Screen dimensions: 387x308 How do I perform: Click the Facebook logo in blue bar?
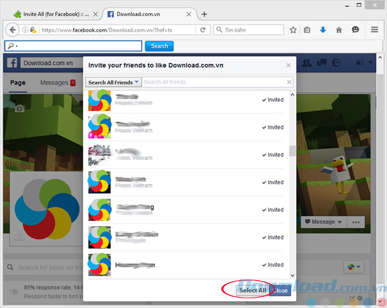[x=12, y=63]
